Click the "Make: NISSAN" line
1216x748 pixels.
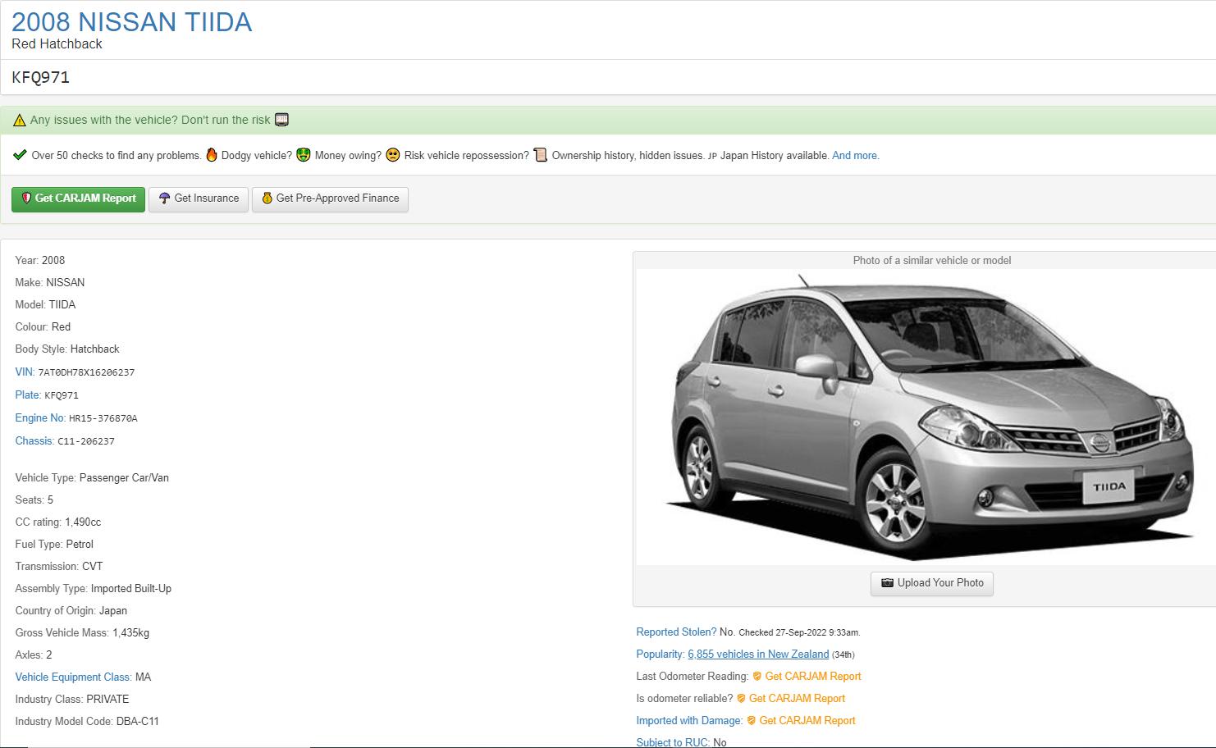coord(50,283)
